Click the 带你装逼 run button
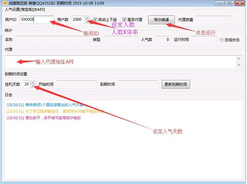The image size is (247, 184). click(x=161, y=20)
